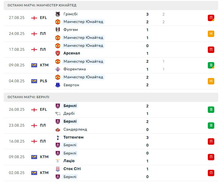Click the Lazio crest icon
The height and width of the screenshot is (182, 221).
tap(58, 161)
